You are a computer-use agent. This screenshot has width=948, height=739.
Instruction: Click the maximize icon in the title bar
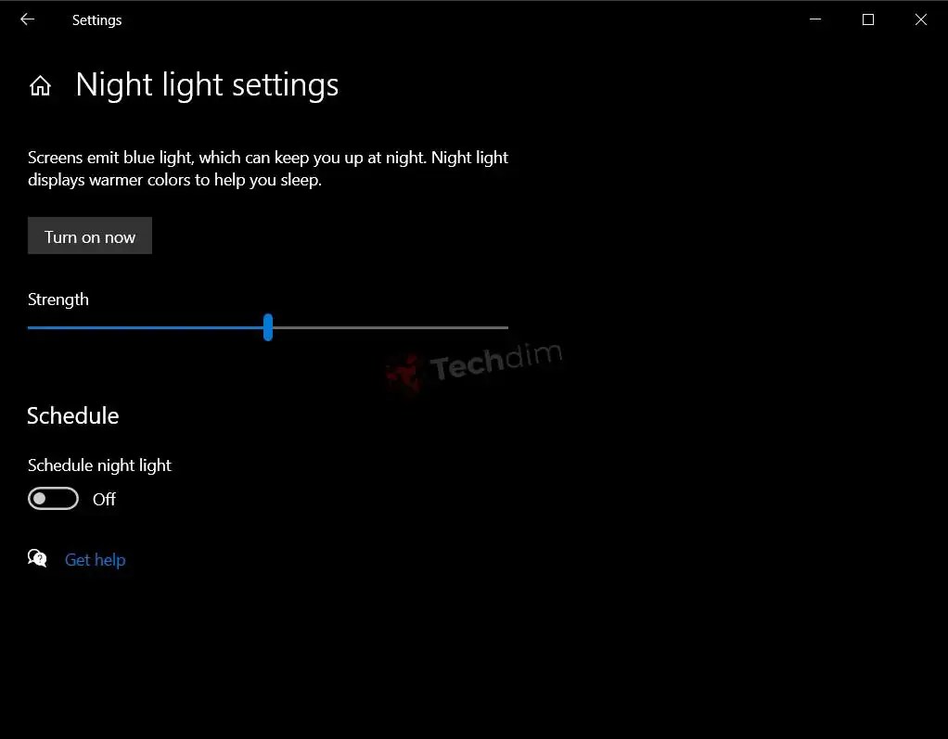click(868, 19)
